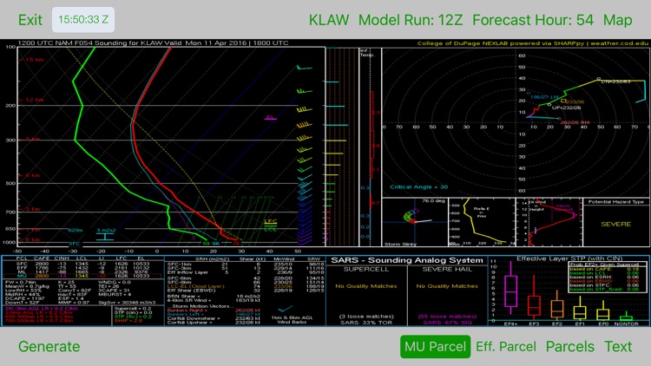
Task: Click the '(3 loose matches)' text
Action: [365, 317]
